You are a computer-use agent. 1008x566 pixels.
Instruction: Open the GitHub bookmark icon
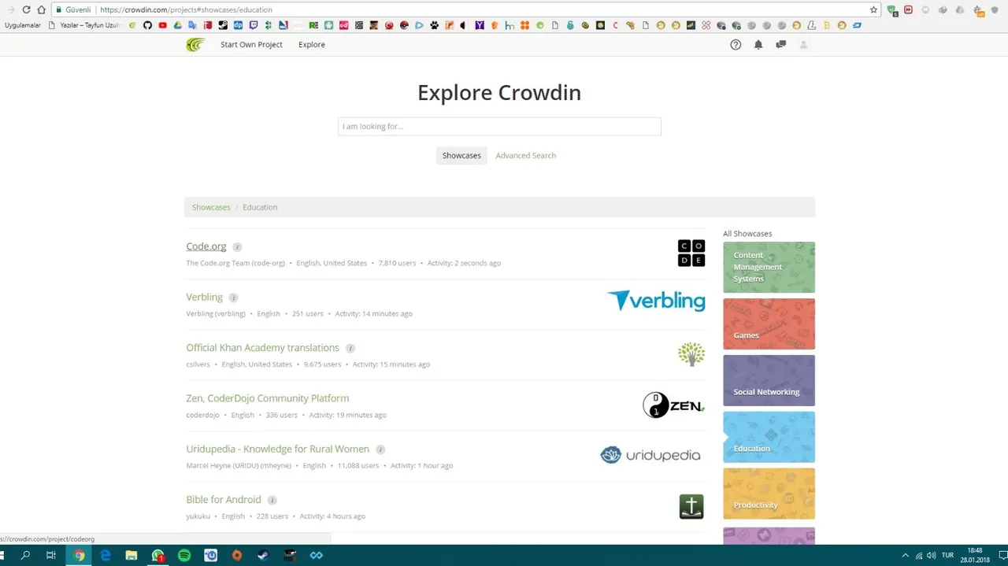click(x=146, y=25)
